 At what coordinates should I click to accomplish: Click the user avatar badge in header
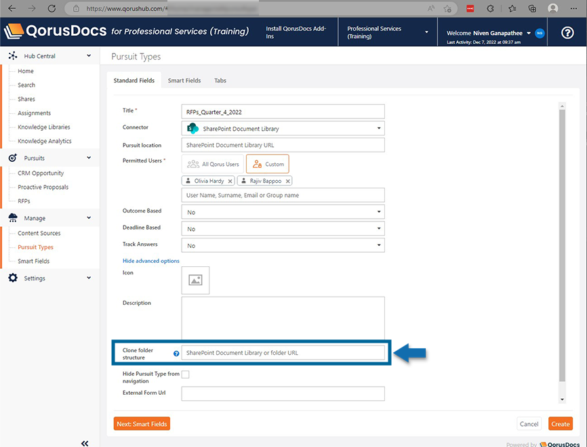(540, 33)
